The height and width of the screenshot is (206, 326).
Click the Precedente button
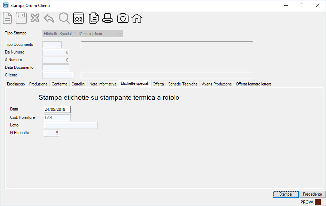(312, 194)
